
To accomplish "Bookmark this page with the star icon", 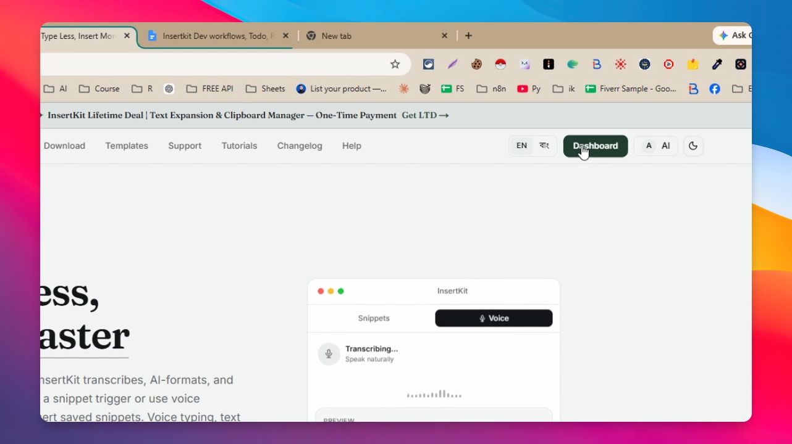I will pos(395,64).
